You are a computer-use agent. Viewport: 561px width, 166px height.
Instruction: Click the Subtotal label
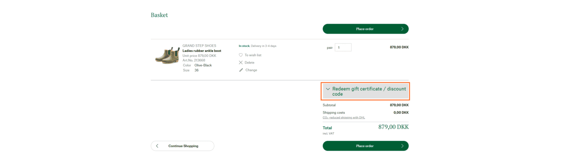pos(329,105)
